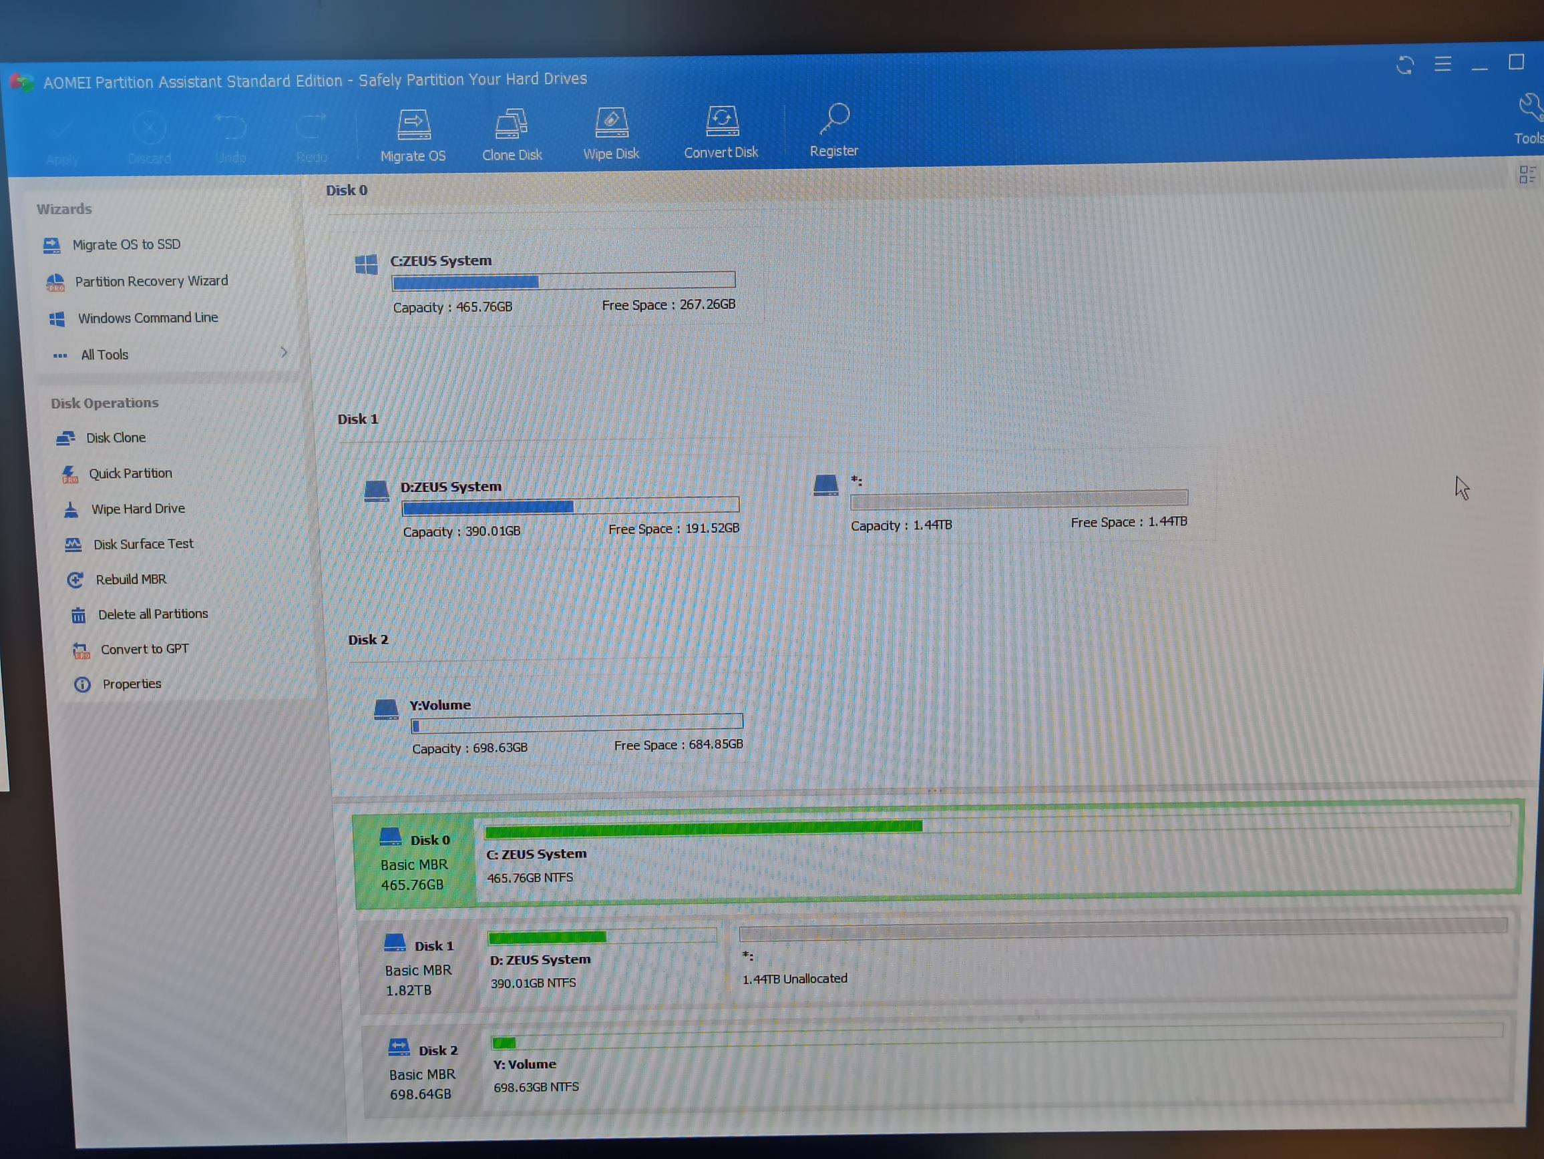The image size is (1544, 1159).
Task: Click the All Tools entry
Action: click(105, 355)
